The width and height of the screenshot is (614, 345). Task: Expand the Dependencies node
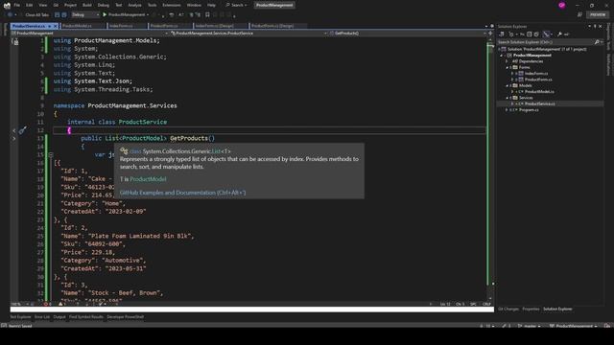pos(507,61)
